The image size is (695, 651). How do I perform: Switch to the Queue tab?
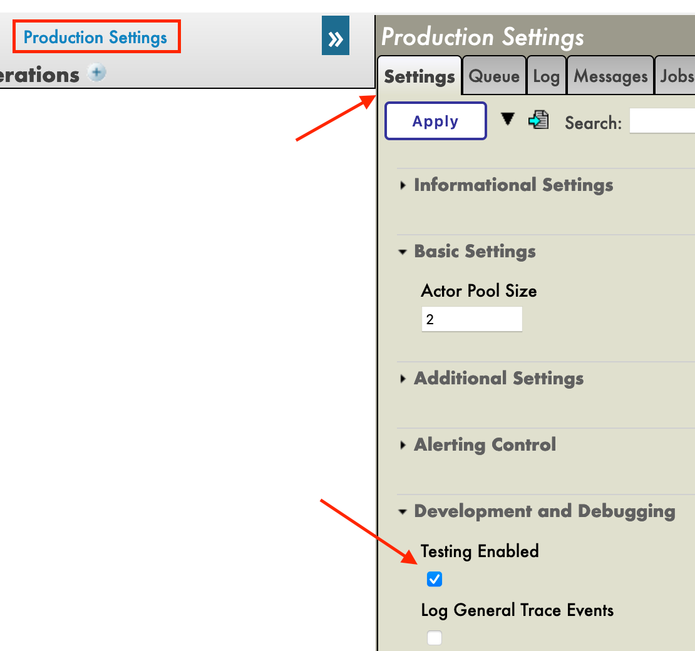coord(494,76)
